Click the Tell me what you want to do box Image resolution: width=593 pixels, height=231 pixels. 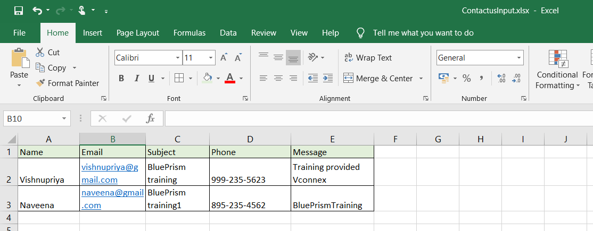pyautogui.click(x=423, y=33)
